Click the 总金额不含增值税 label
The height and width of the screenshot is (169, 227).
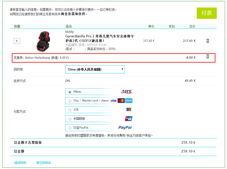[28, 143]
